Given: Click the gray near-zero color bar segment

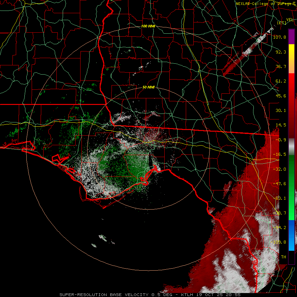Looking at the screenshot, I should click(291, 147).
